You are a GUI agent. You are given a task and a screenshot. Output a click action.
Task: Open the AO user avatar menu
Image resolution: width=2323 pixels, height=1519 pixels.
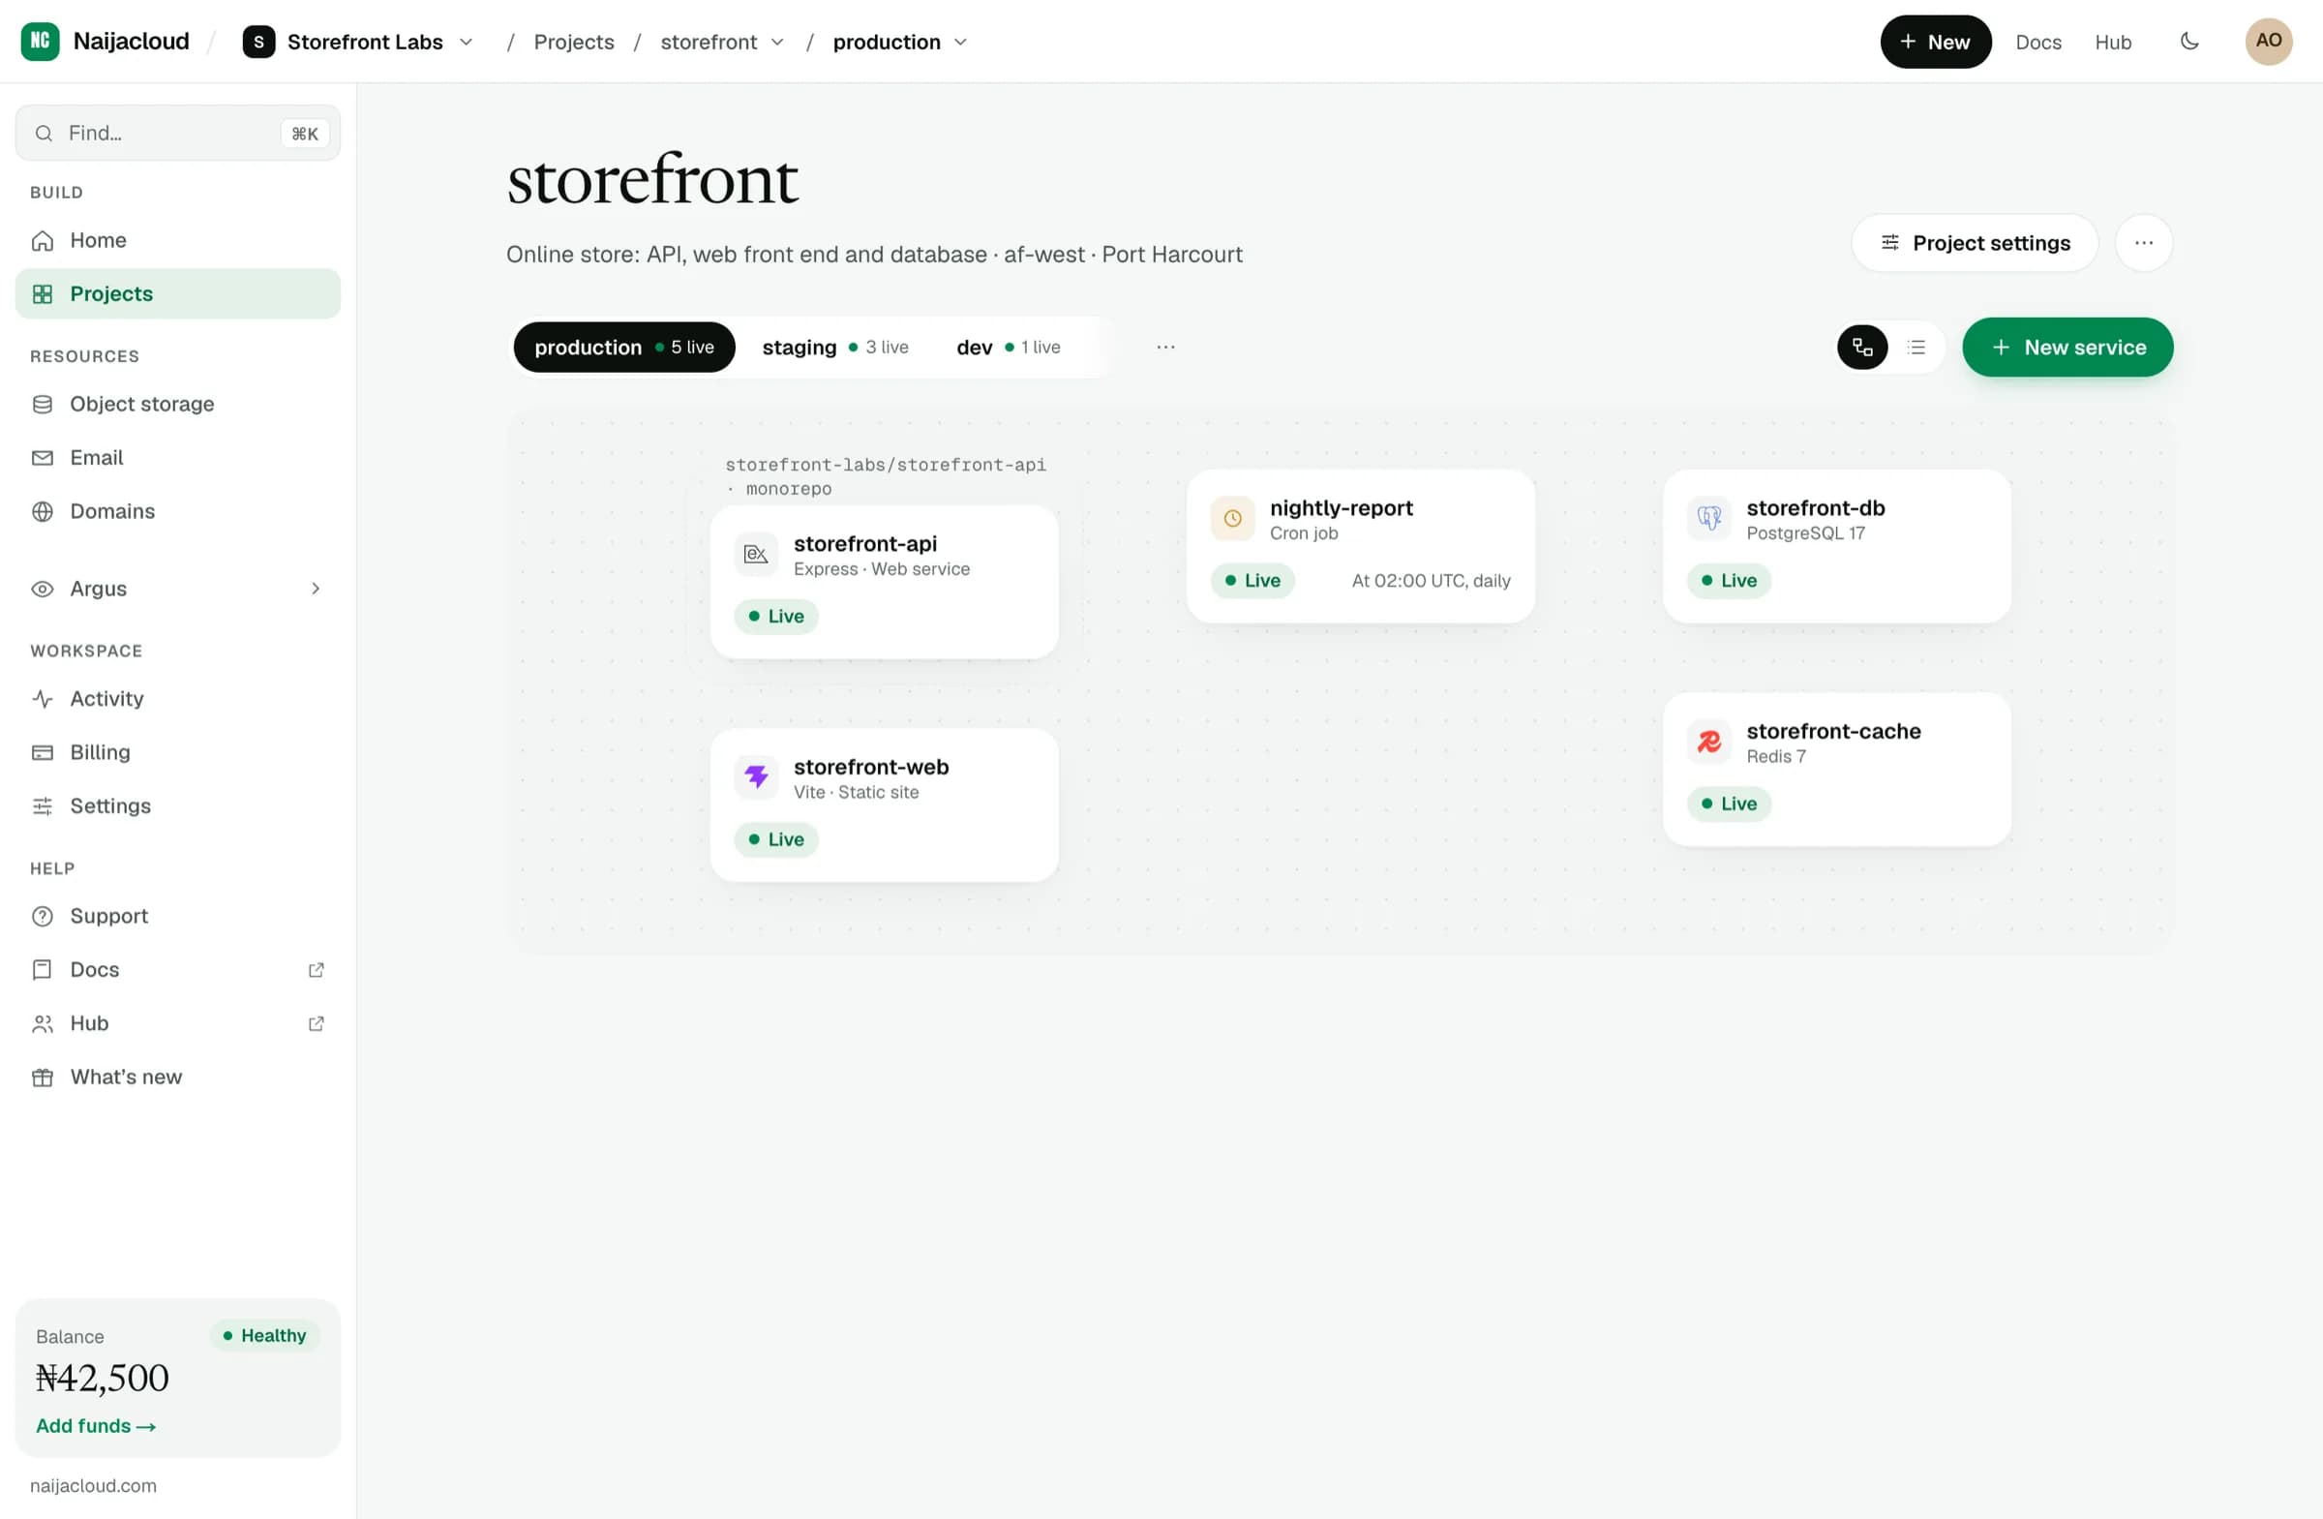coord(2269,41)
